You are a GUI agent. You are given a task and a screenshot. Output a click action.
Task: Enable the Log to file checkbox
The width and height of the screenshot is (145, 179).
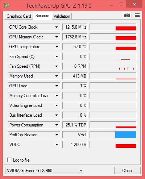coord(9,160)
